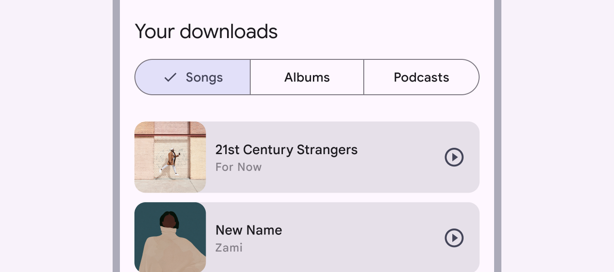Select the "For Now" artist subtitle
Viewport: 614px width, 272px height.
[238, 167]
